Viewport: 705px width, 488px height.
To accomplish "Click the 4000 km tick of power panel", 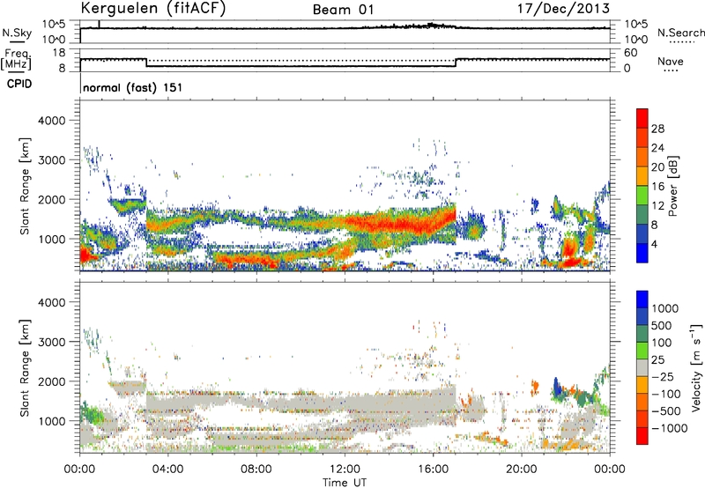I will coord(52,121).
